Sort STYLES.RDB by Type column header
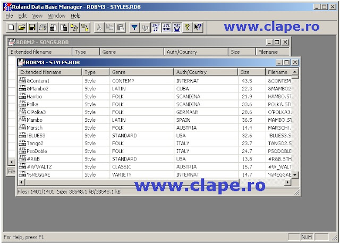This screenshot has height=244, width=340. point(96,72)
